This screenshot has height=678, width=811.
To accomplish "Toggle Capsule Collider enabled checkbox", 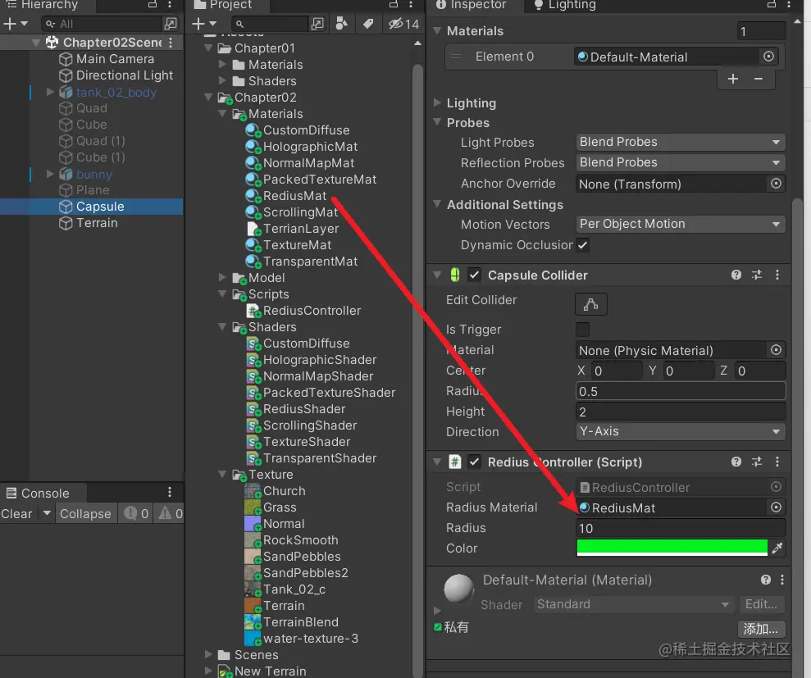I will (x=474, y=275).
